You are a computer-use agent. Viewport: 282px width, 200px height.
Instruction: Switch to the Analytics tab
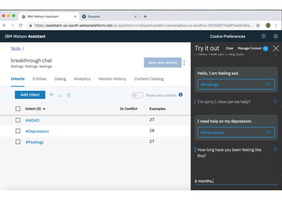pyautogui.click(x=82, y=79)
